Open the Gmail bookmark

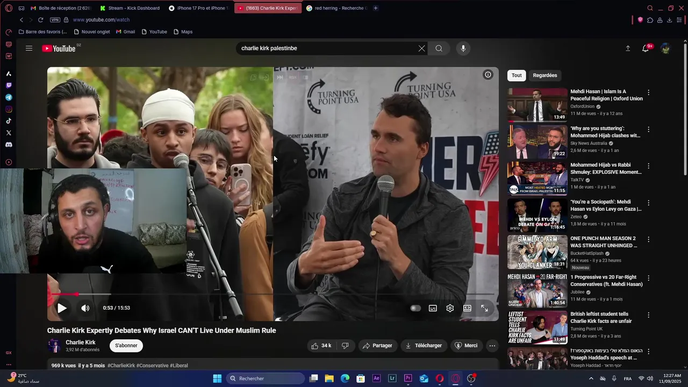tap(125, 32)
